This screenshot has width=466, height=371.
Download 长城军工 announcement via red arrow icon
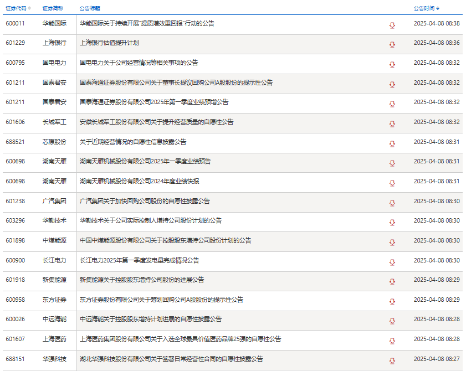392,123
